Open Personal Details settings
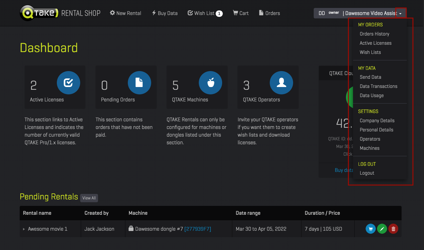 point(376,130)
